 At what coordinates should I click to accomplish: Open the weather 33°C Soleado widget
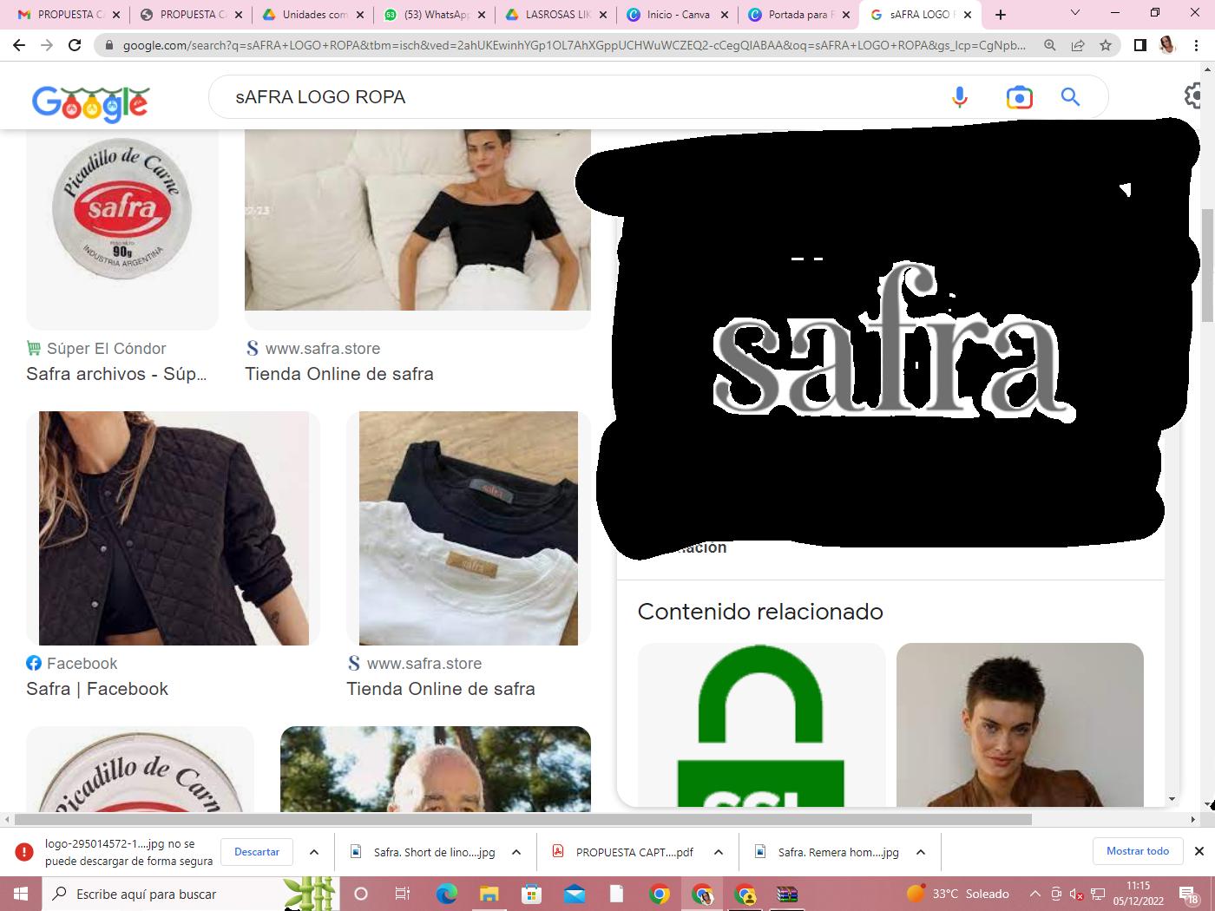pos(957,894)
